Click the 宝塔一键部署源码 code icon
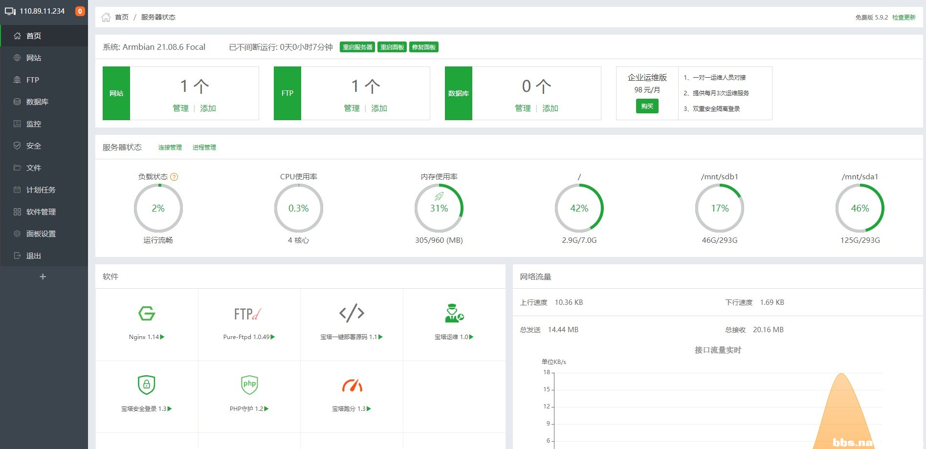926x449 pixels. 352,313
